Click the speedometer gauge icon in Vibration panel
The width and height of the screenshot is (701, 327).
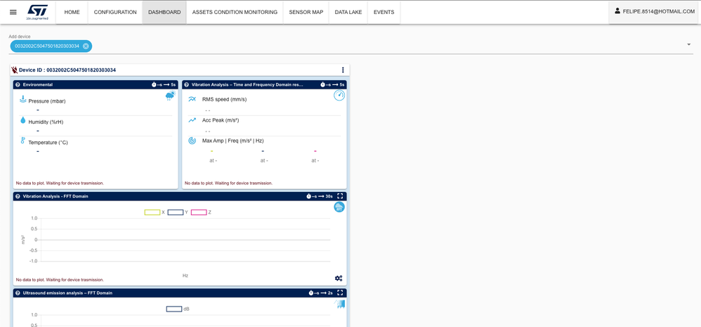click(339, 95)
